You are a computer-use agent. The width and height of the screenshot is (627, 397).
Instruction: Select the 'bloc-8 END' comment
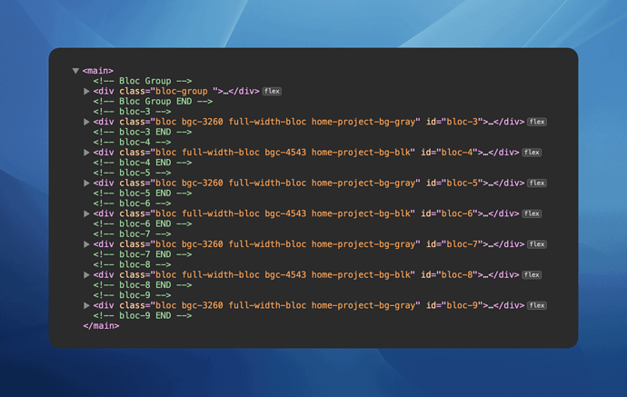pyautogui.click(x=143, y=285)
